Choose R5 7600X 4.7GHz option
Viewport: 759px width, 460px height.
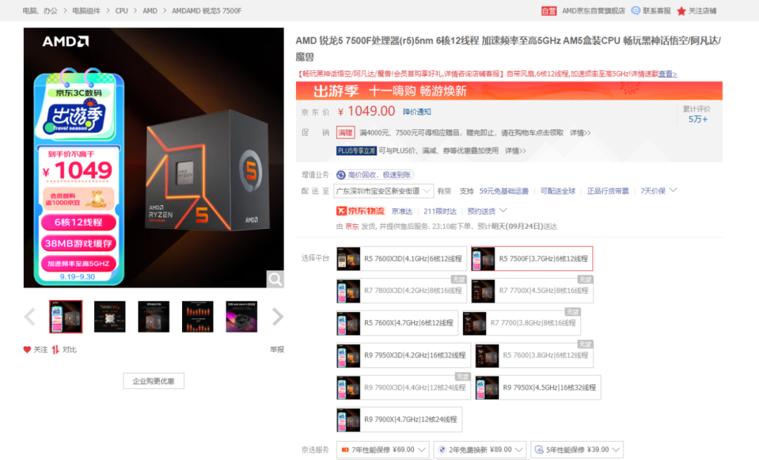coord(397,323)
